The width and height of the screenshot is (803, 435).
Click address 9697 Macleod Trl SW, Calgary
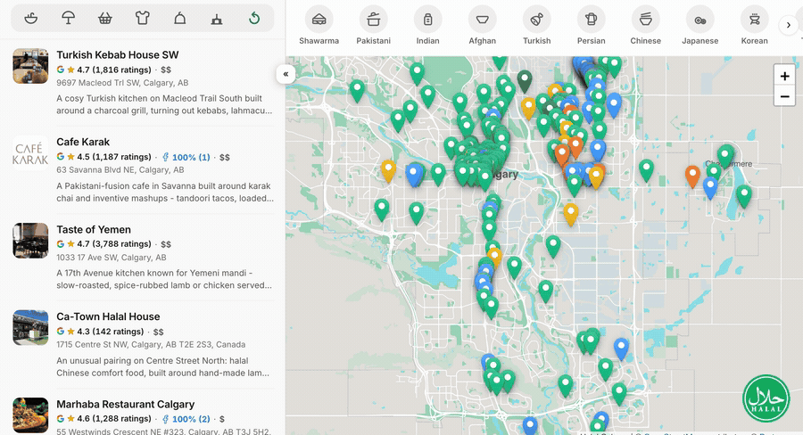coord(122,82)
